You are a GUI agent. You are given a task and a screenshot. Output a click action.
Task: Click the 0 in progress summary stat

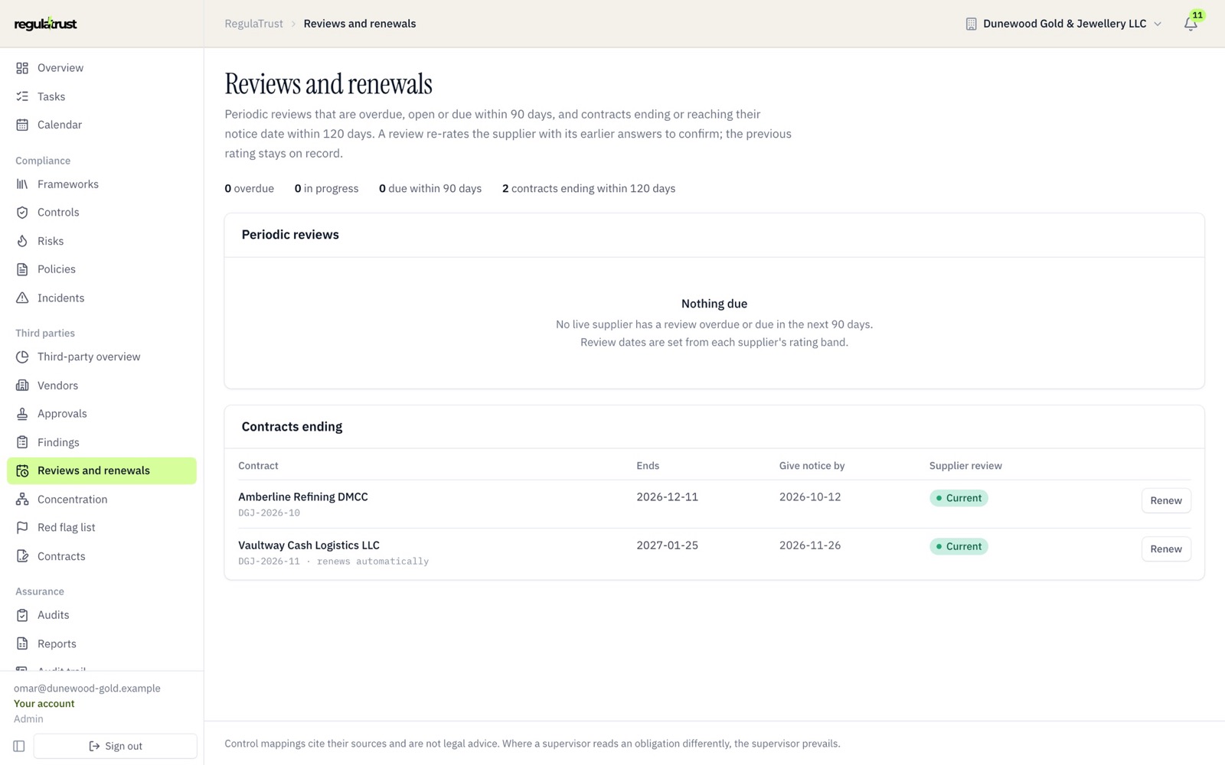point(326,188)
